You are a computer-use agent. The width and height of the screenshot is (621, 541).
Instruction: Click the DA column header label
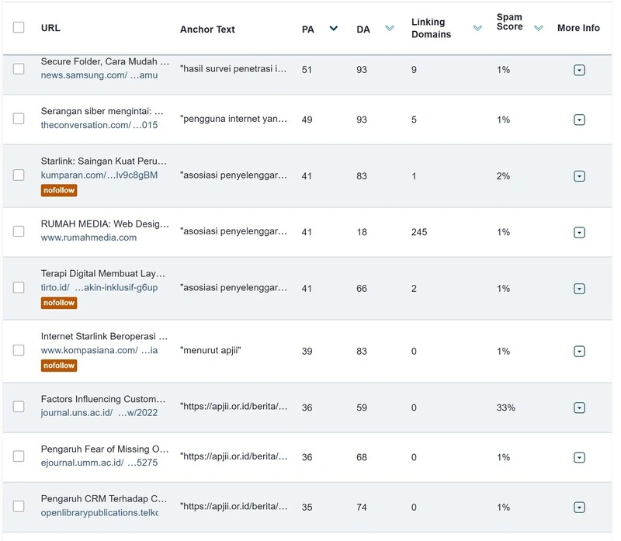click(363, 29)
